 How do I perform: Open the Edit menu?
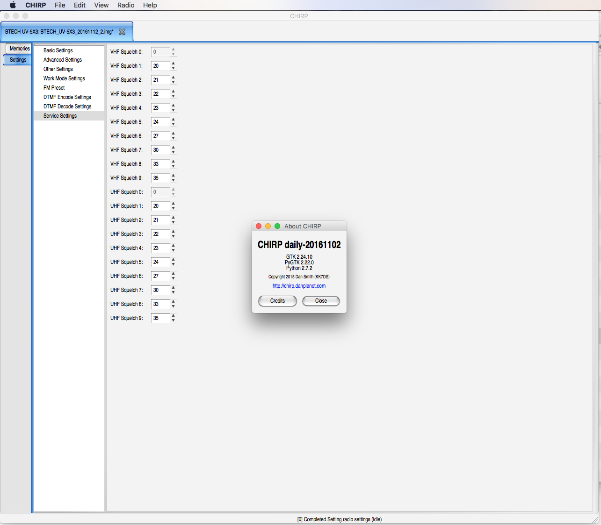click(x=80, y=5)
